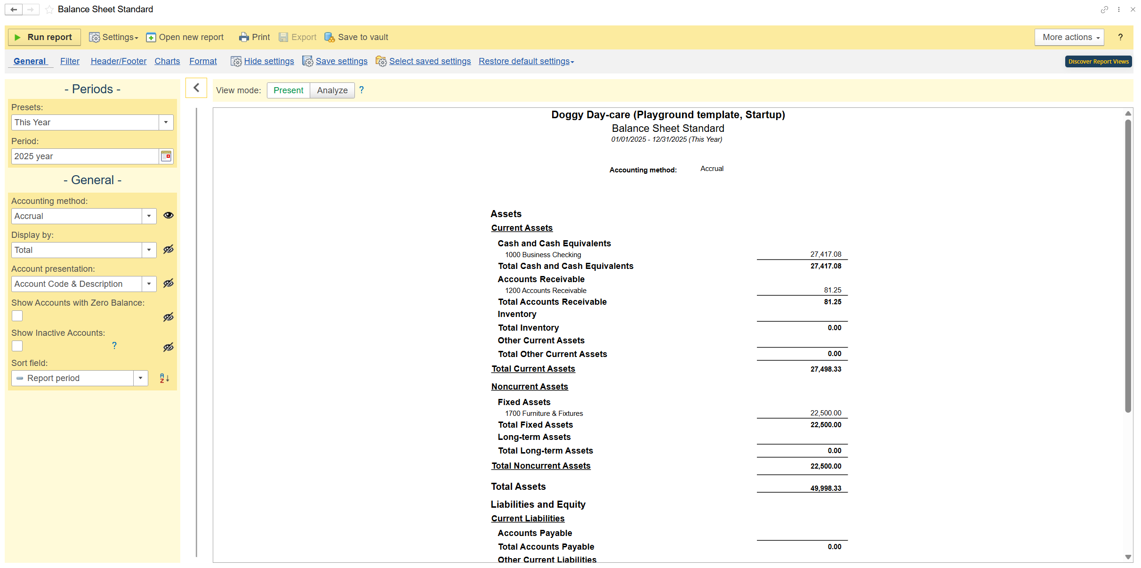This screenshot has width=1141, height=568.
Task: Switch to Analyze view mode
Action: 332,90
